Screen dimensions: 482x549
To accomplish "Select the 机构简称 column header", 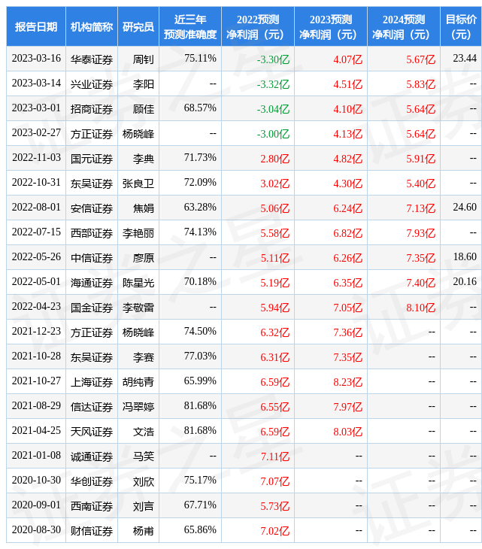I will 92,27.
